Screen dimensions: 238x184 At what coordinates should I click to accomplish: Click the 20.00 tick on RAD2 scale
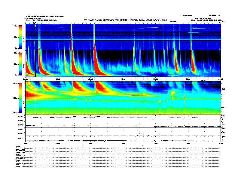click(16, 37)
